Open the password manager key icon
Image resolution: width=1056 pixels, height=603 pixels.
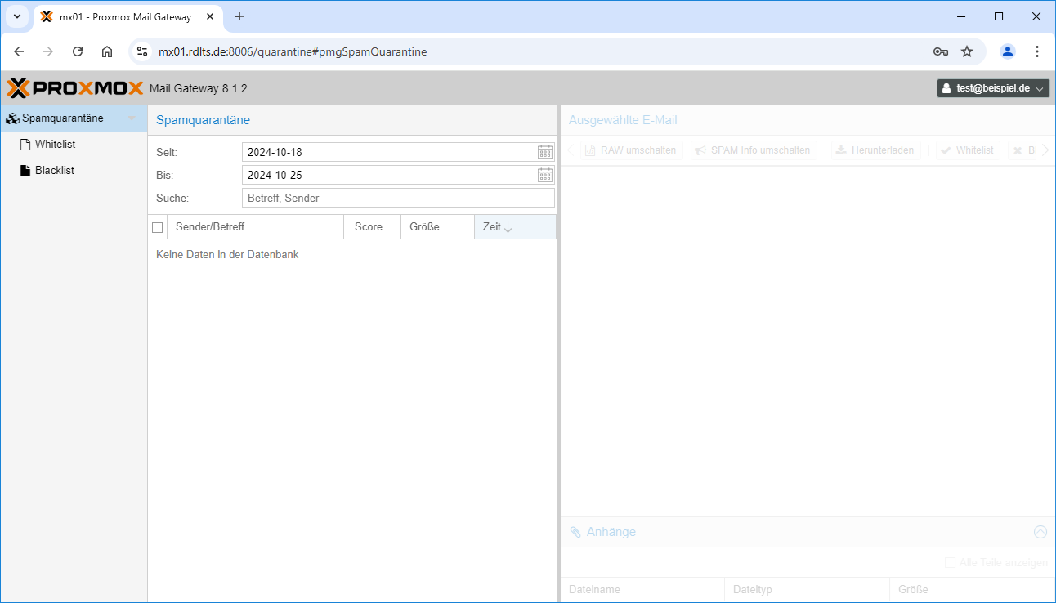[x=940, y=51]
